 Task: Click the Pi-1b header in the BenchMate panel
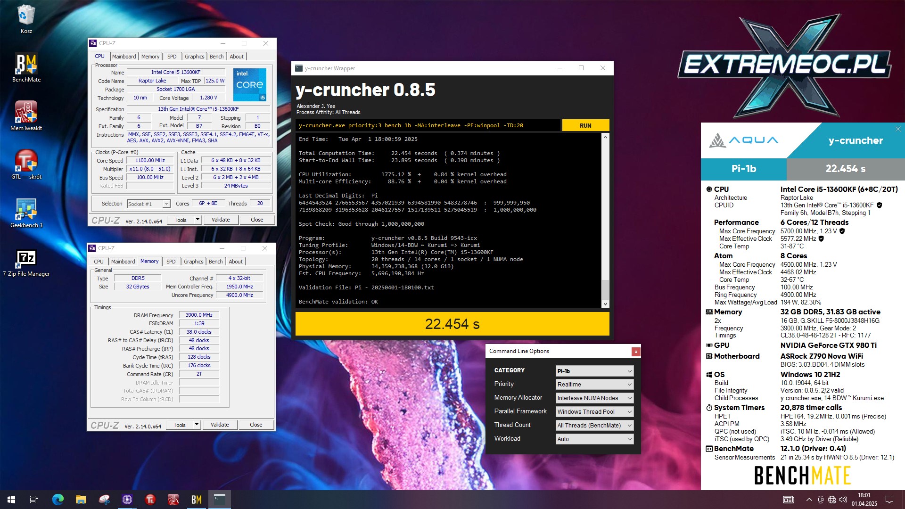pyautogui.click(x=744, y=169)
